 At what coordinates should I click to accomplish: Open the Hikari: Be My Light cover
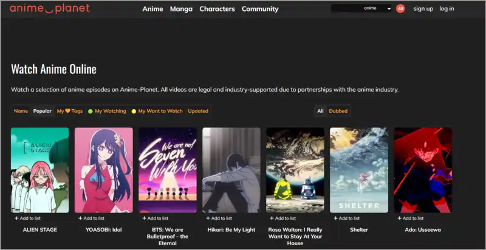pyautogui.click(x=231, y=170)
